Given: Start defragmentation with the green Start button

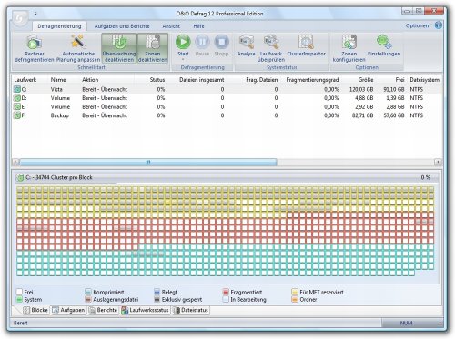Looking at the screenshot, I should tap(183, 42).
